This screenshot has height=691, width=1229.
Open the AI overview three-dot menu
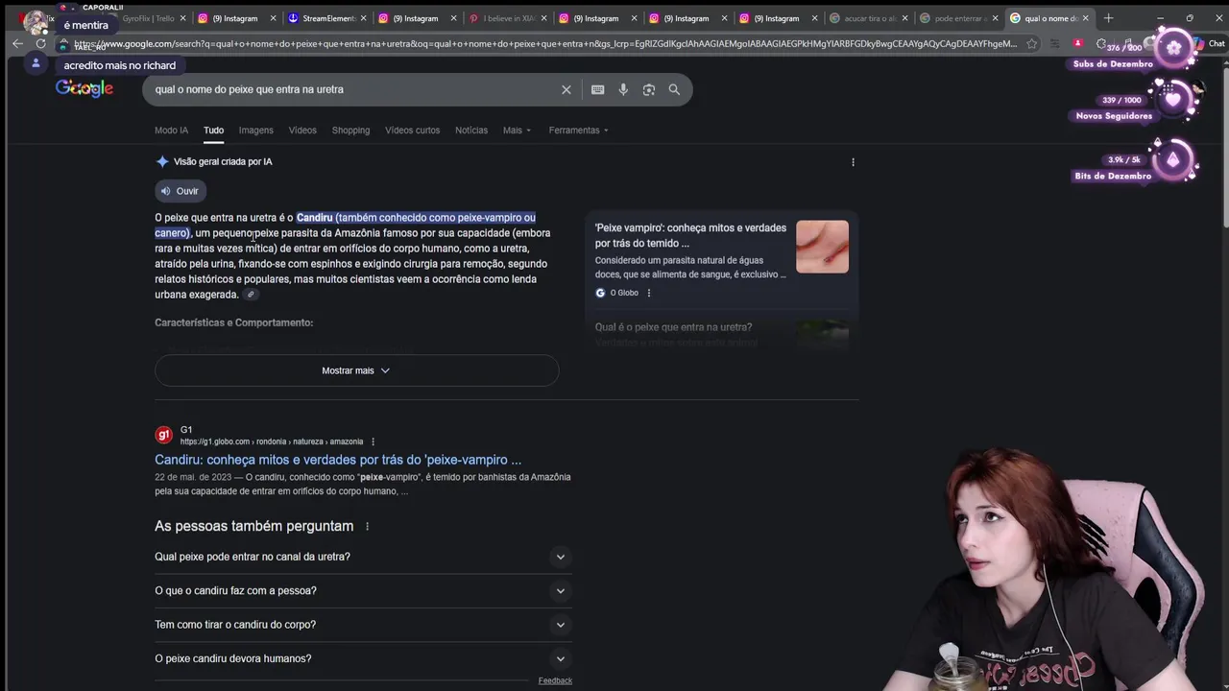(x=853, y=162)
